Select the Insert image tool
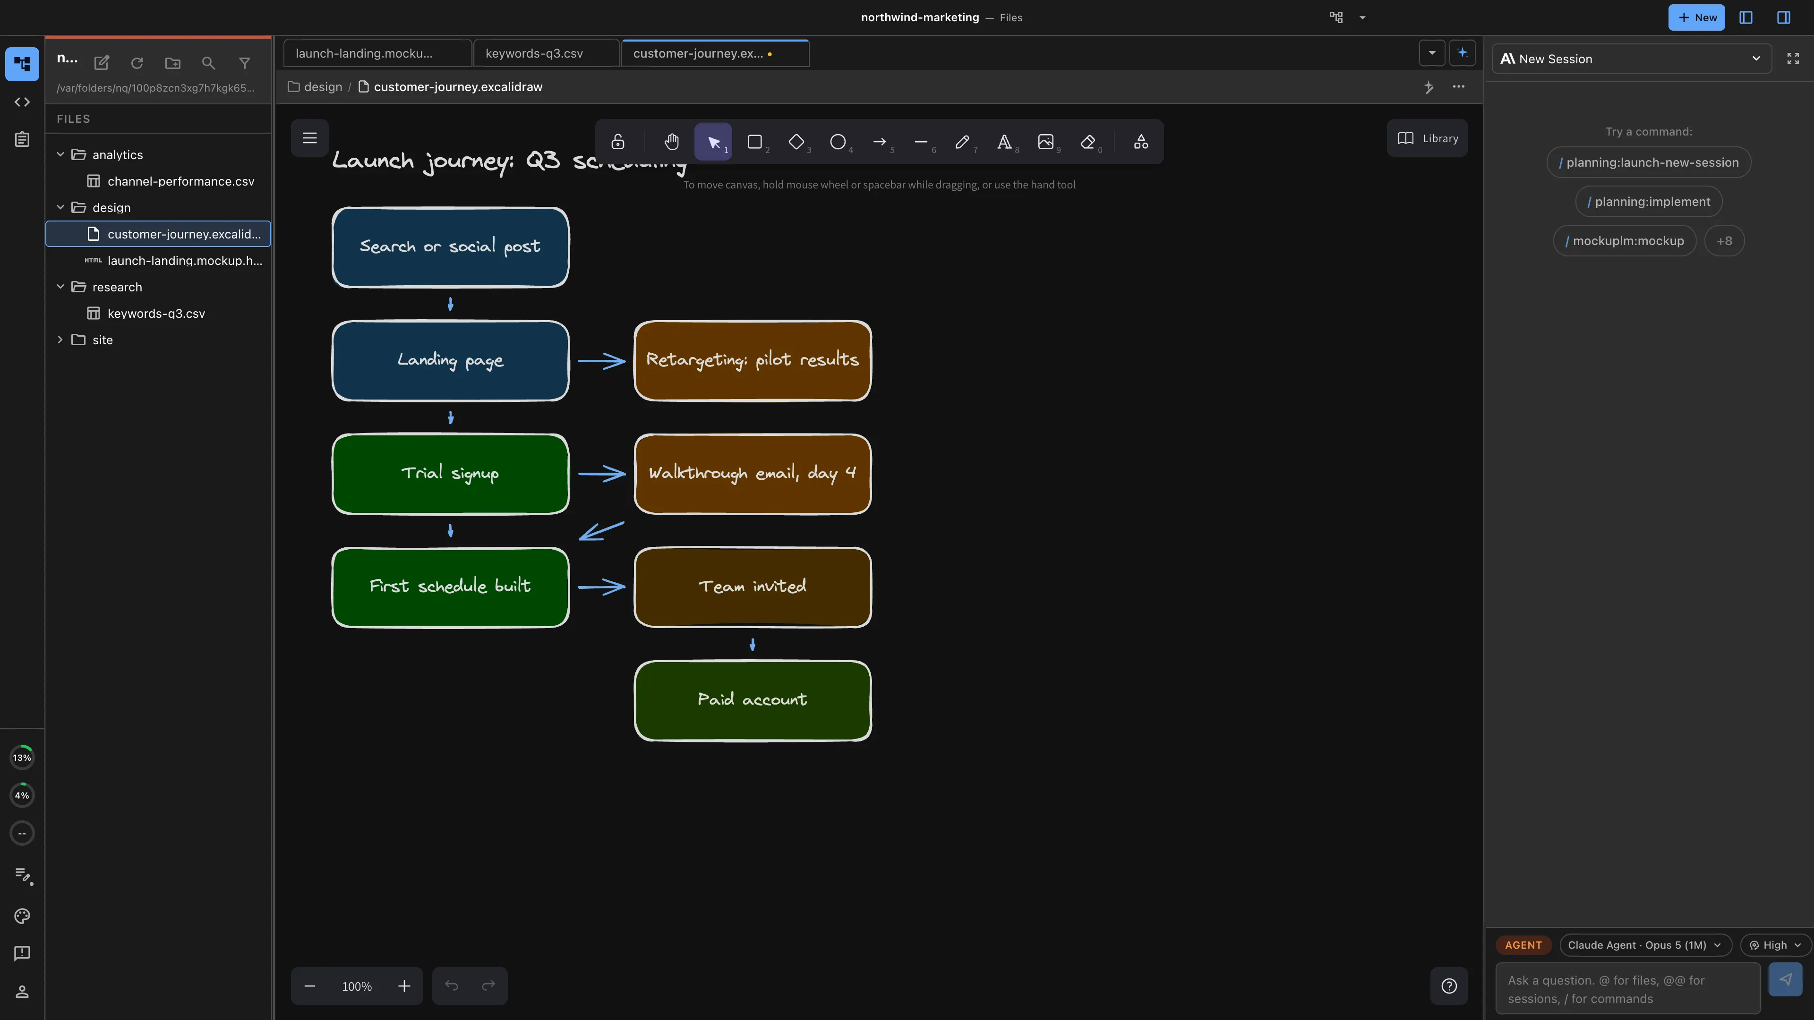The width and height of the screenshot is (1814, 1020). [1046, 142]
